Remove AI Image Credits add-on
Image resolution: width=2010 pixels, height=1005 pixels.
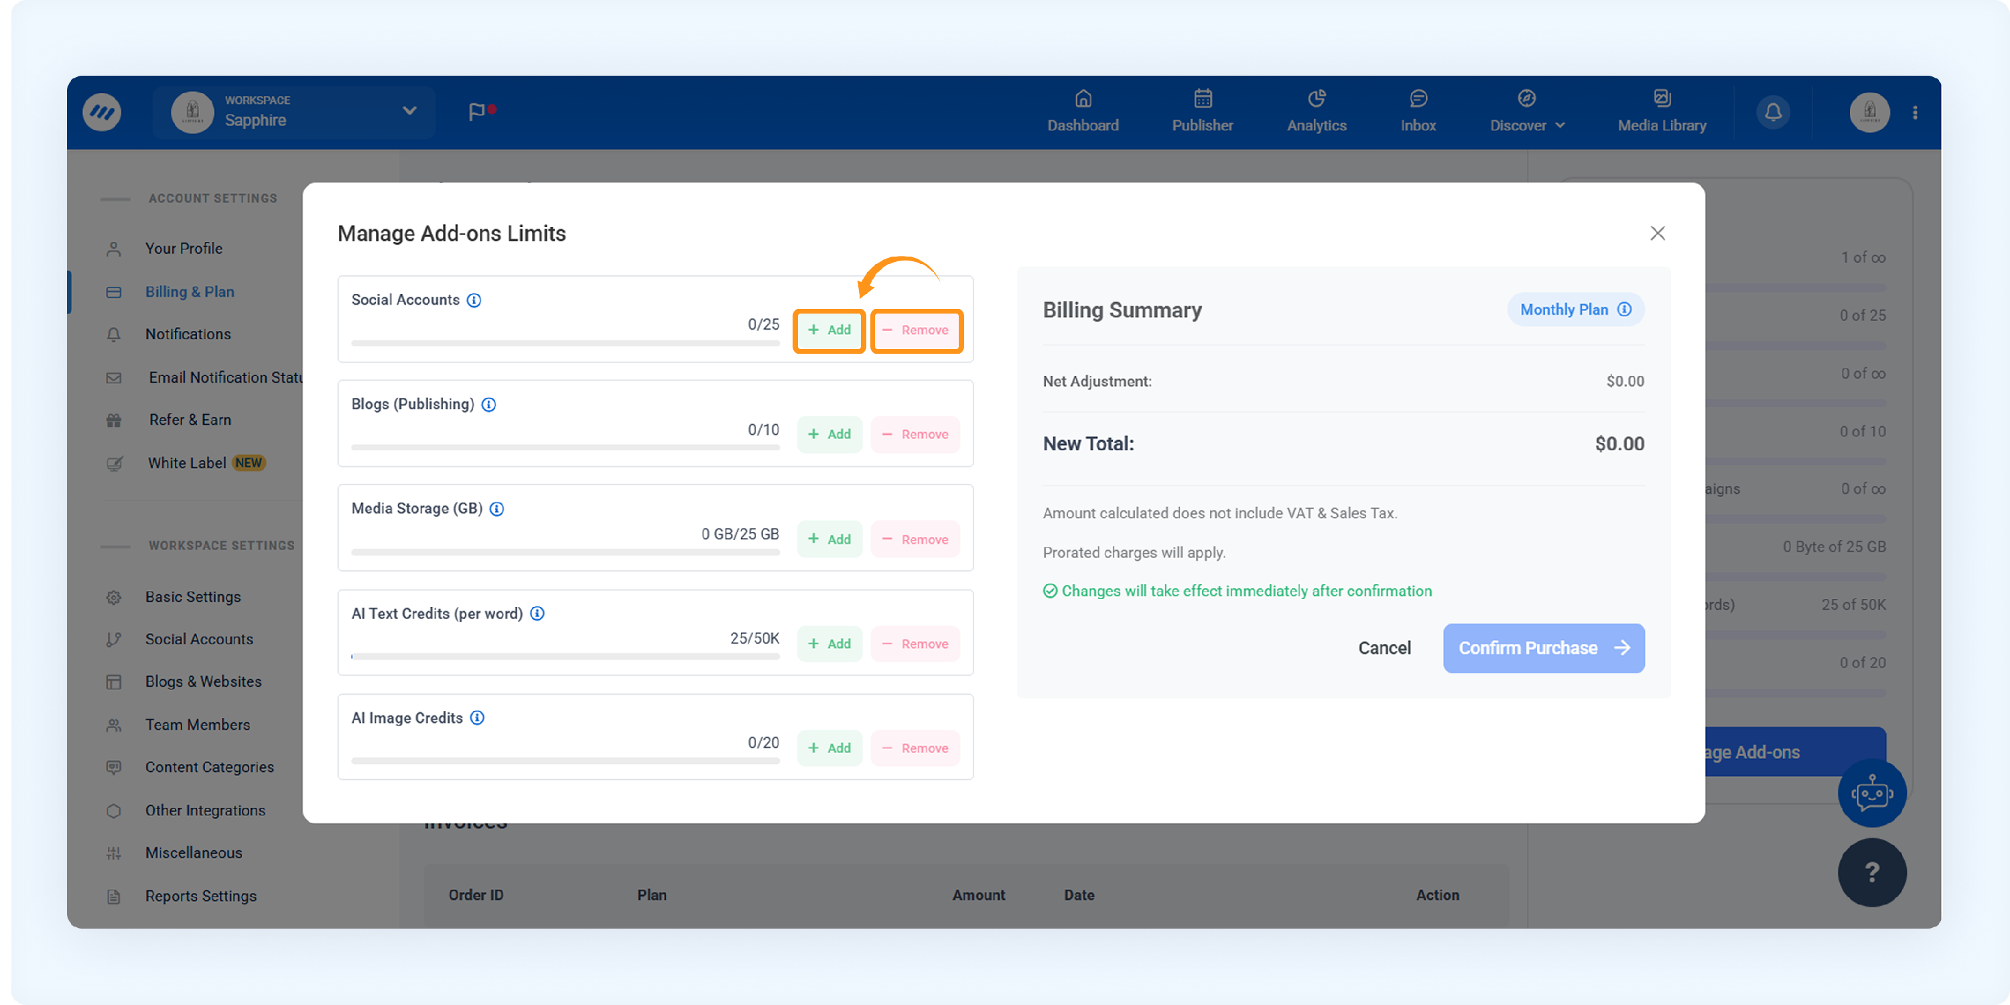915,748
